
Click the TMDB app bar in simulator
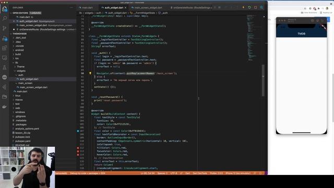click(302, 33)
